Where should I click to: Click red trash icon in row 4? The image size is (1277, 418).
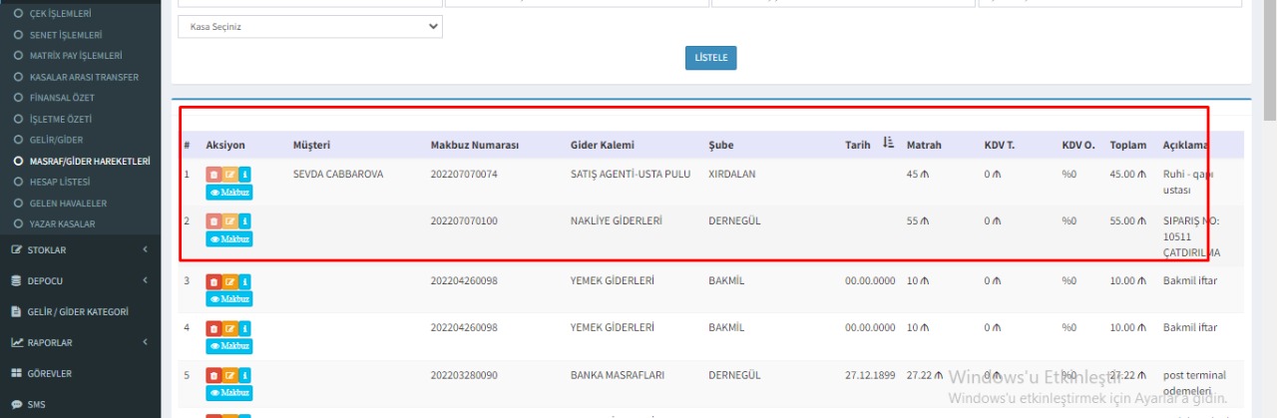(213, 328)
